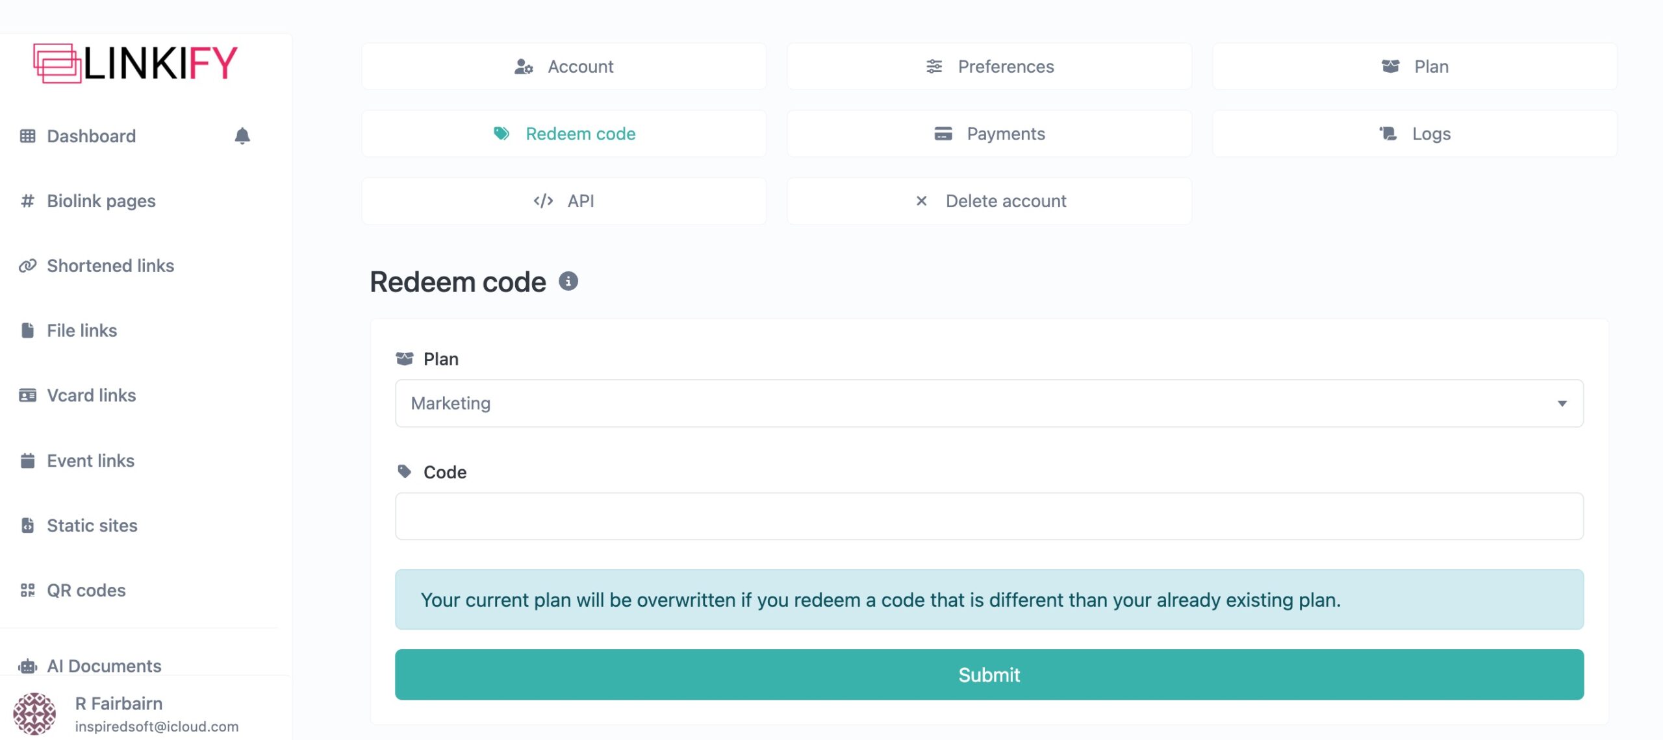Image resolution: width=1663 pixels, height=740 pixels.
Task: Open the Logs tab
Action: [1414, 134]
